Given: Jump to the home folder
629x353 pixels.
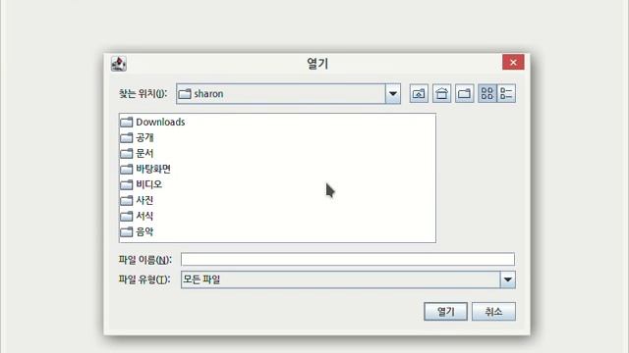Looking at the screenshot, I should pyautogui.click(x=441, y=94).
